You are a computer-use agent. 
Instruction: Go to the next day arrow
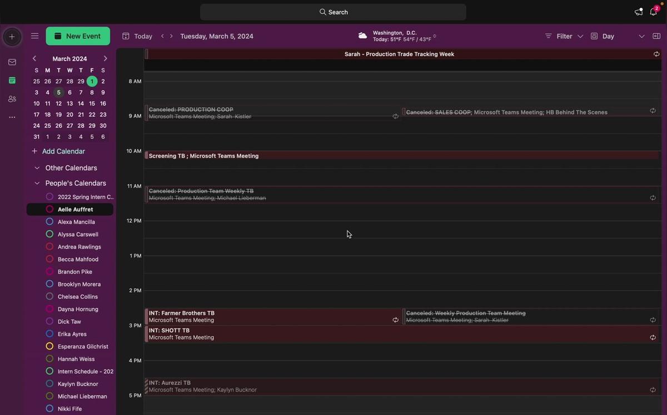(x=171, y=36)
